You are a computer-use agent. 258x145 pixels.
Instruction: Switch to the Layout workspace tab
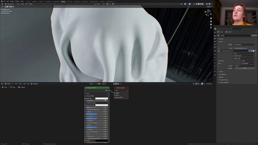pyautogui.click(x=28, y=2)
